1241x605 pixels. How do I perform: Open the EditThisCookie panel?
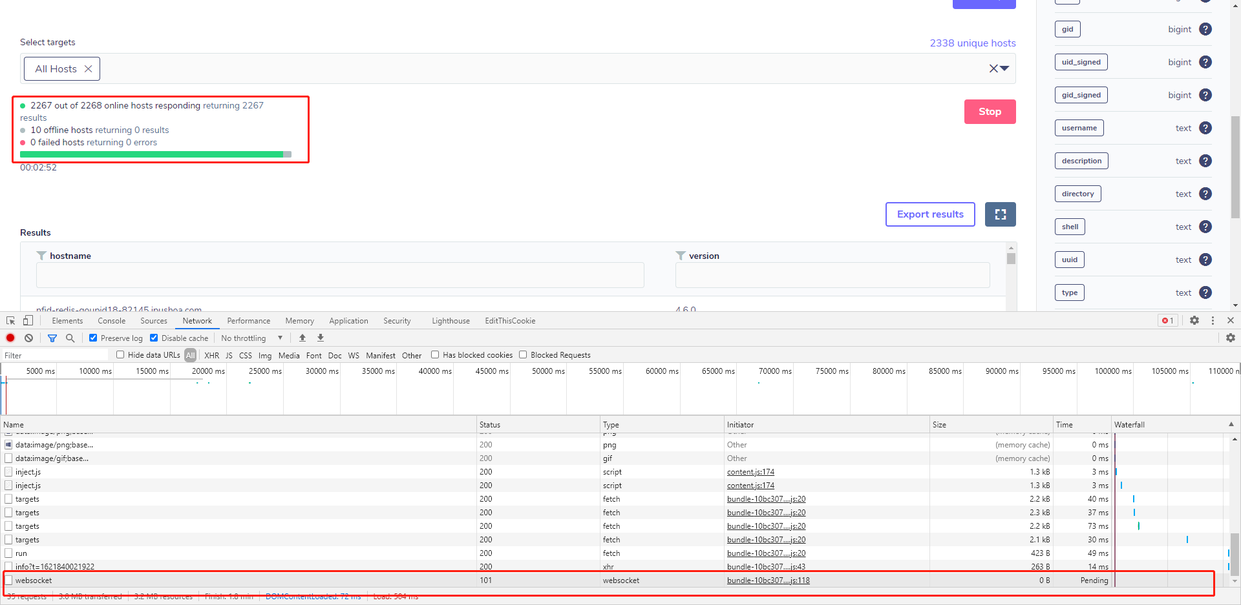(x=510, y=320)
